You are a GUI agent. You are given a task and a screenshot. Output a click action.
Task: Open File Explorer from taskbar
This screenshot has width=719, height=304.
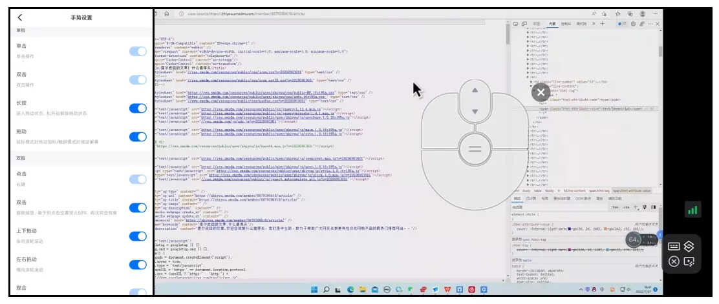[362, 289]
